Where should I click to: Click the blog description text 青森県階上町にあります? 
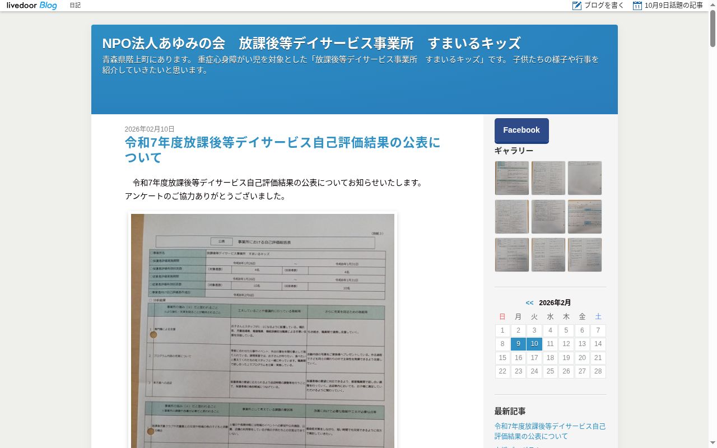[x=351, y=64]
